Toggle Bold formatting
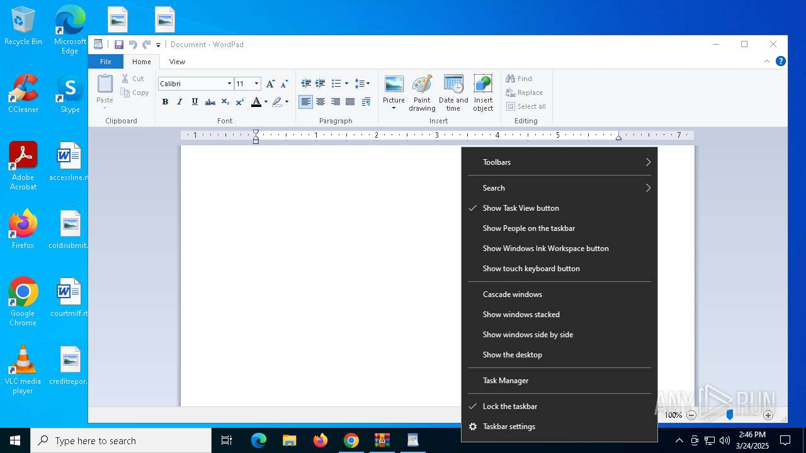The image size is (806, 453). (165, 102)
